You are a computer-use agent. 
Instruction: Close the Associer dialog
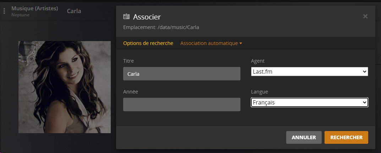click(365, 16)
